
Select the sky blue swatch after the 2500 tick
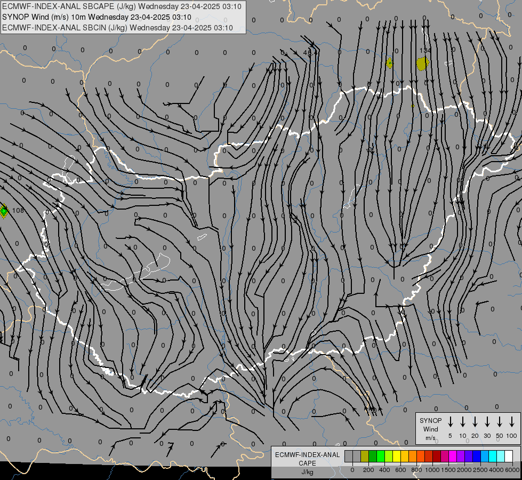click(x=485, y=456)
